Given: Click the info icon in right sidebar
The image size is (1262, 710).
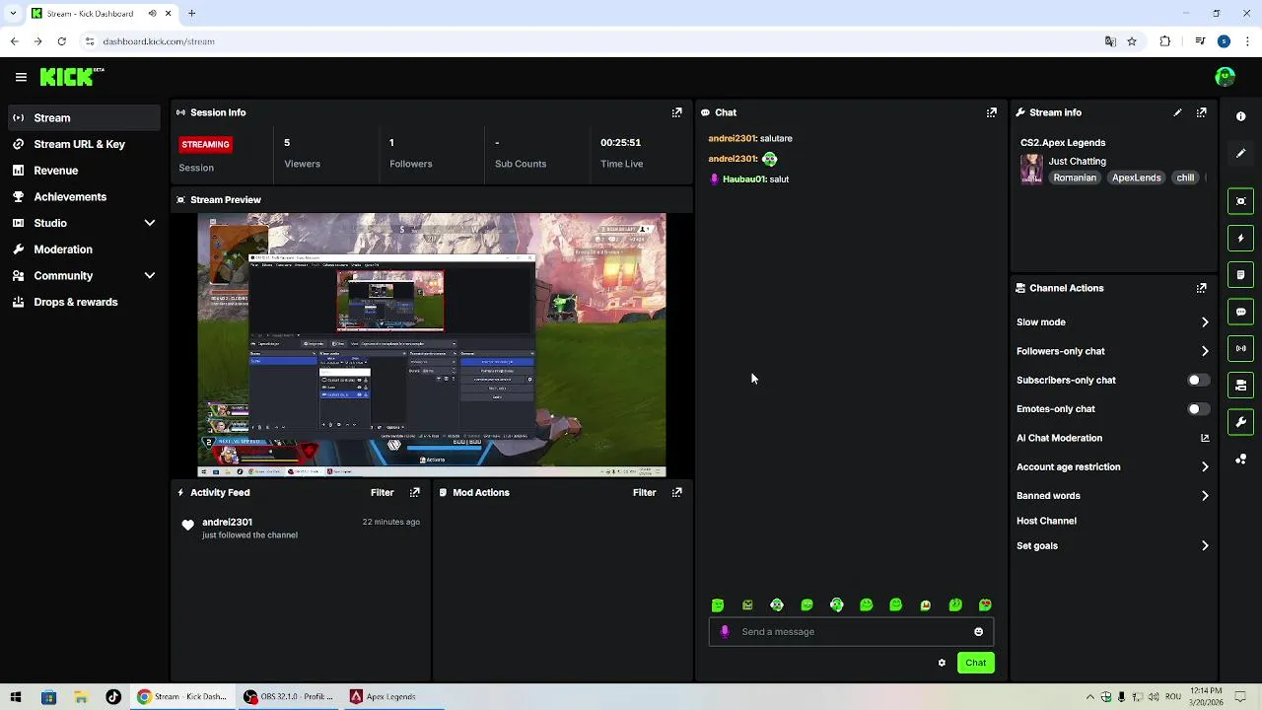Looking at the screenshot, I should (x=1240, y=116).
